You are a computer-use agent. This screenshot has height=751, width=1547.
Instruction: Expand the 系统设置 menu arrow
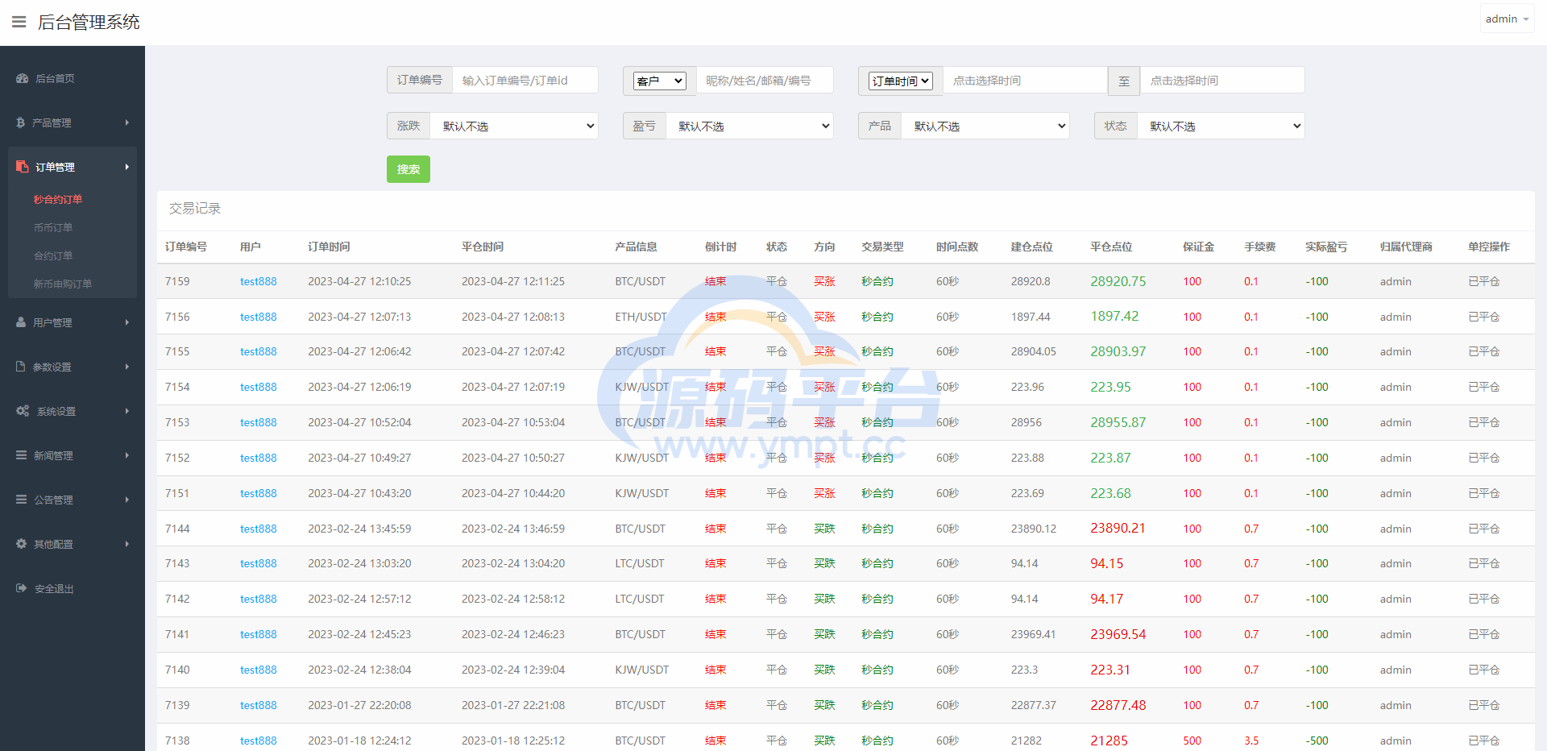127,411
